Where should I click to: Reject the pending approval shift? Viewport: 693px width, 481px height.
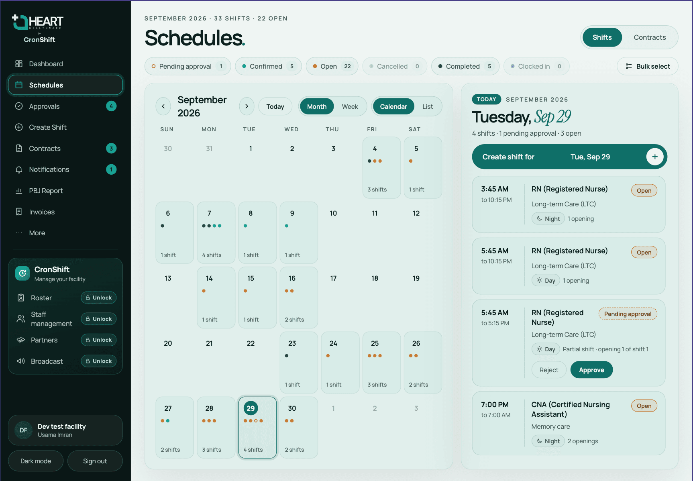549,370
